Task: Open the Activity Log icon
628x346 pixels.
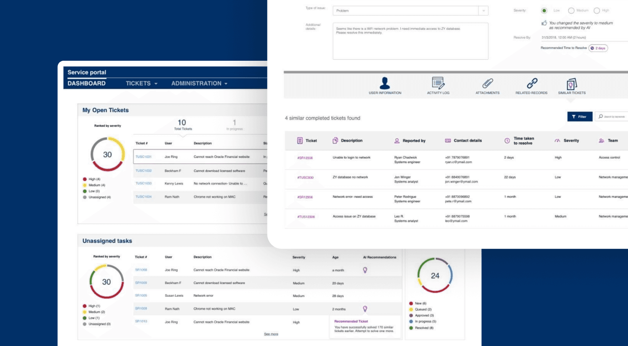Action: coord(438,83)
